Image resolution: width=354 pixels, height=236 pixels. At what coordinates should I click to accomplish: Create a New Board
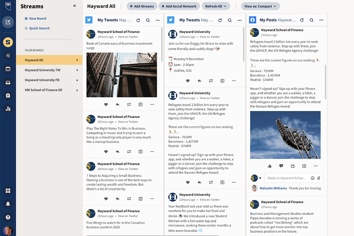pyautogui.click(x=35, y=18)
